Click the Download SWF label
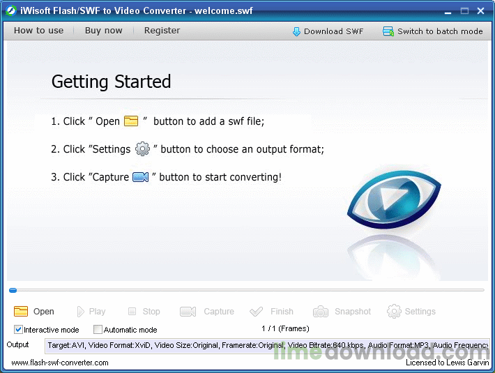 pyautogui.click(x=334, y=31)
